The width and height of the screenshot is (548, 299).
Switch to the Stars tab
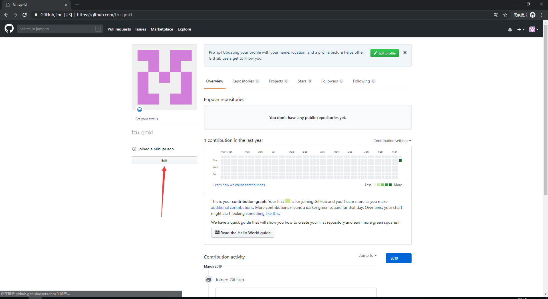click(x=305, y=81)
